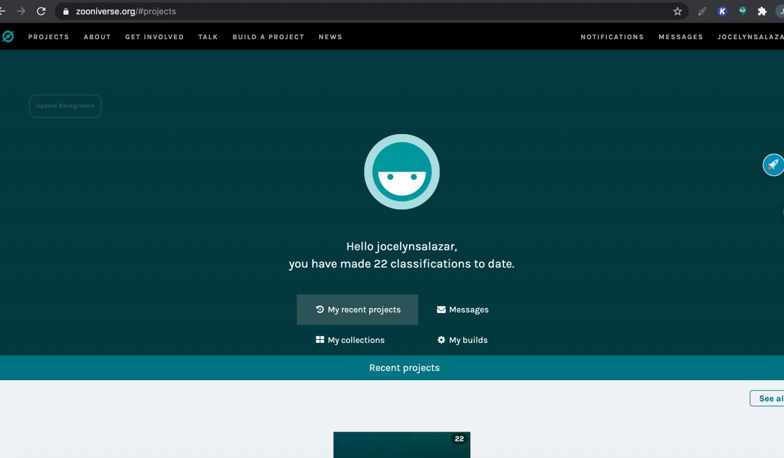Open News from the top navigation

pyautogui.click(x=330, y=37)
